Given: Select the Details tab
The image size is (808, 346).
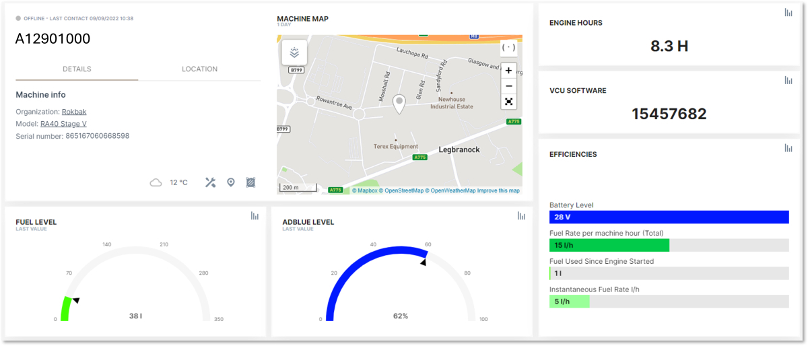Looking at the screenshot, I should [77, 69].
